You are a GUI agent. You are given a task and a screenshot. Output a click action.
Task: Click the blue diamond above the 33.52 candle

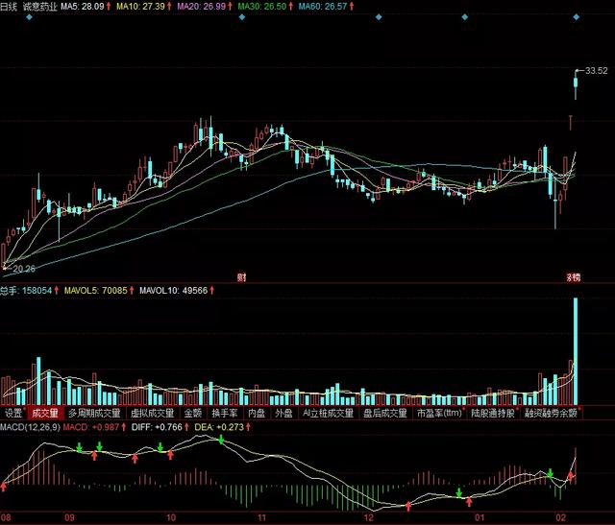577,17
